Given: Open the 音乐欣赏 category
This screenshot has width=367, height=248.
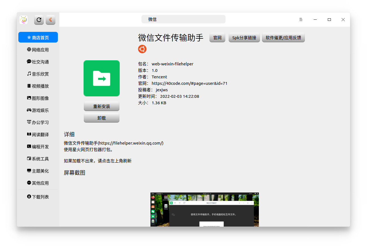Looking at the screenshot, I should (38, 74).
